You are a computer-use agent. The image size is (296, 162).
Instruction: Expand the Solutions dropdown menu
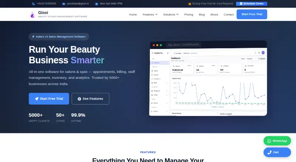(171, 14)
